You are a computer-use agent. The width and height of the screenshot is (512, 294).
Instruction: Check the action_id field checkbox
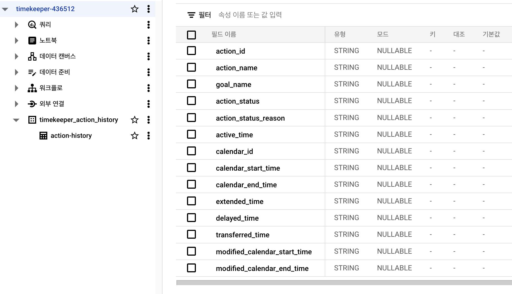pos(191,51)
